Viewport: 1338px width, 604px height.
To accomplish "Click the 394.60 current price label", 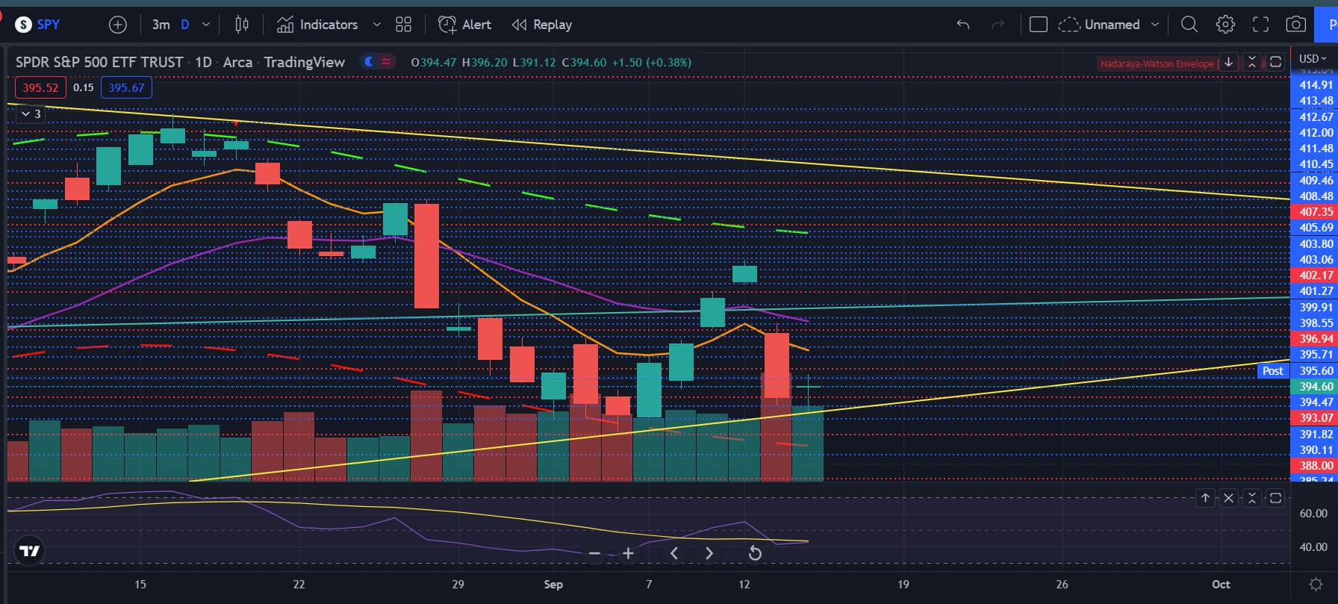I will click(1315, 386).
